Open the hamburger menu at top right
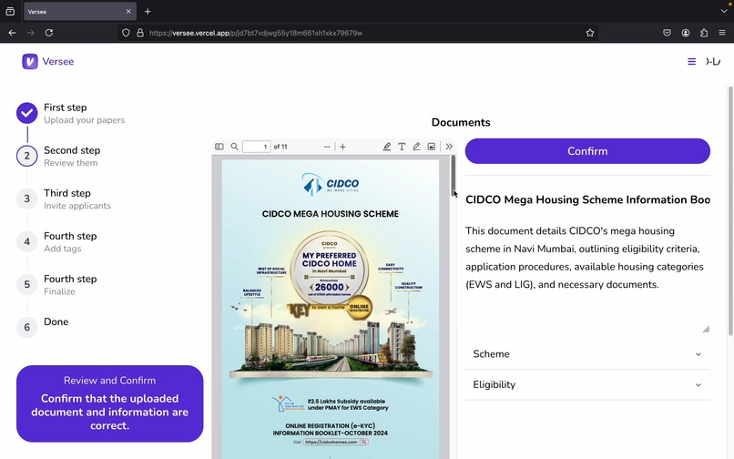This screenshot has width=734, height=459. [x=691, y=61]
